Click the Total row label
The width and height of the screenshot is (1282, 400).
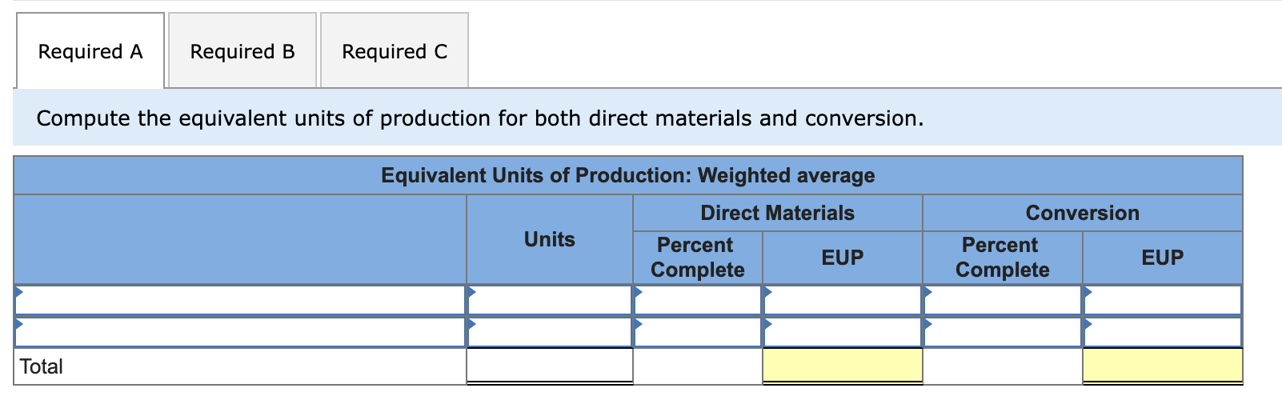tap(42, 366)
